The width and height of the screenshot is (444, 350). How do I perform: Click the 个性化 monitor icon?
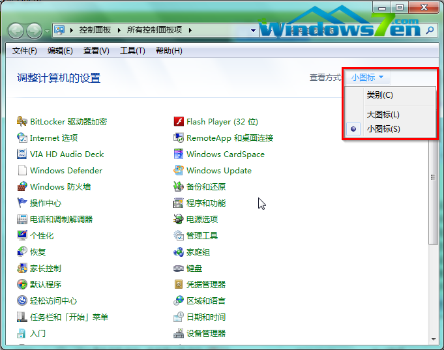22,235
